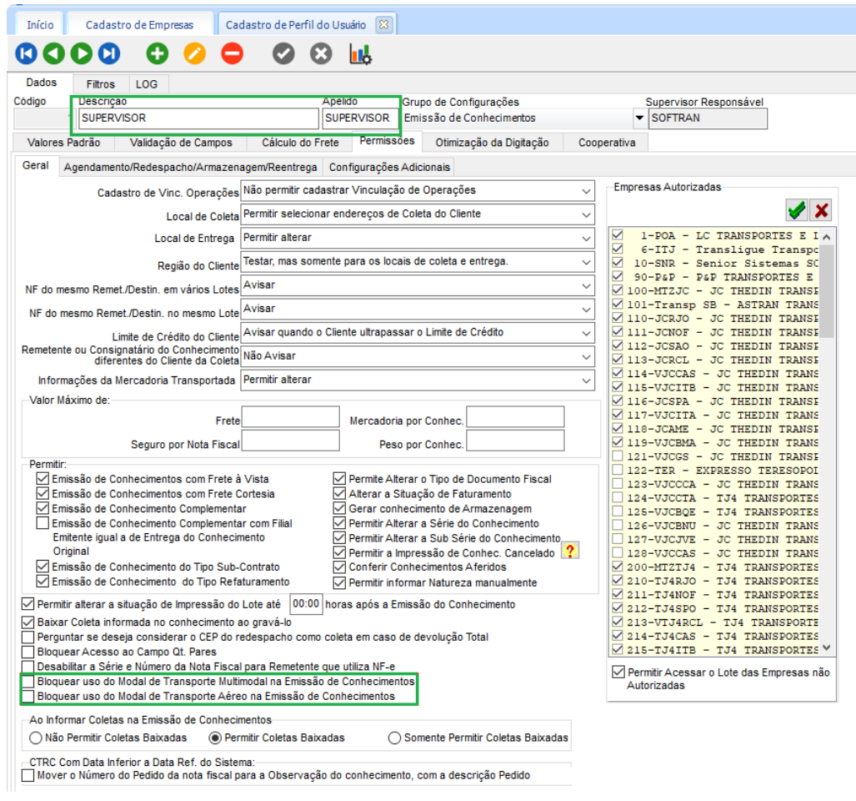856x801 pixels.
Task: Toggle Emissão de Conhecimentos com Frete Cortesia
Action: (x=43, y=494)
